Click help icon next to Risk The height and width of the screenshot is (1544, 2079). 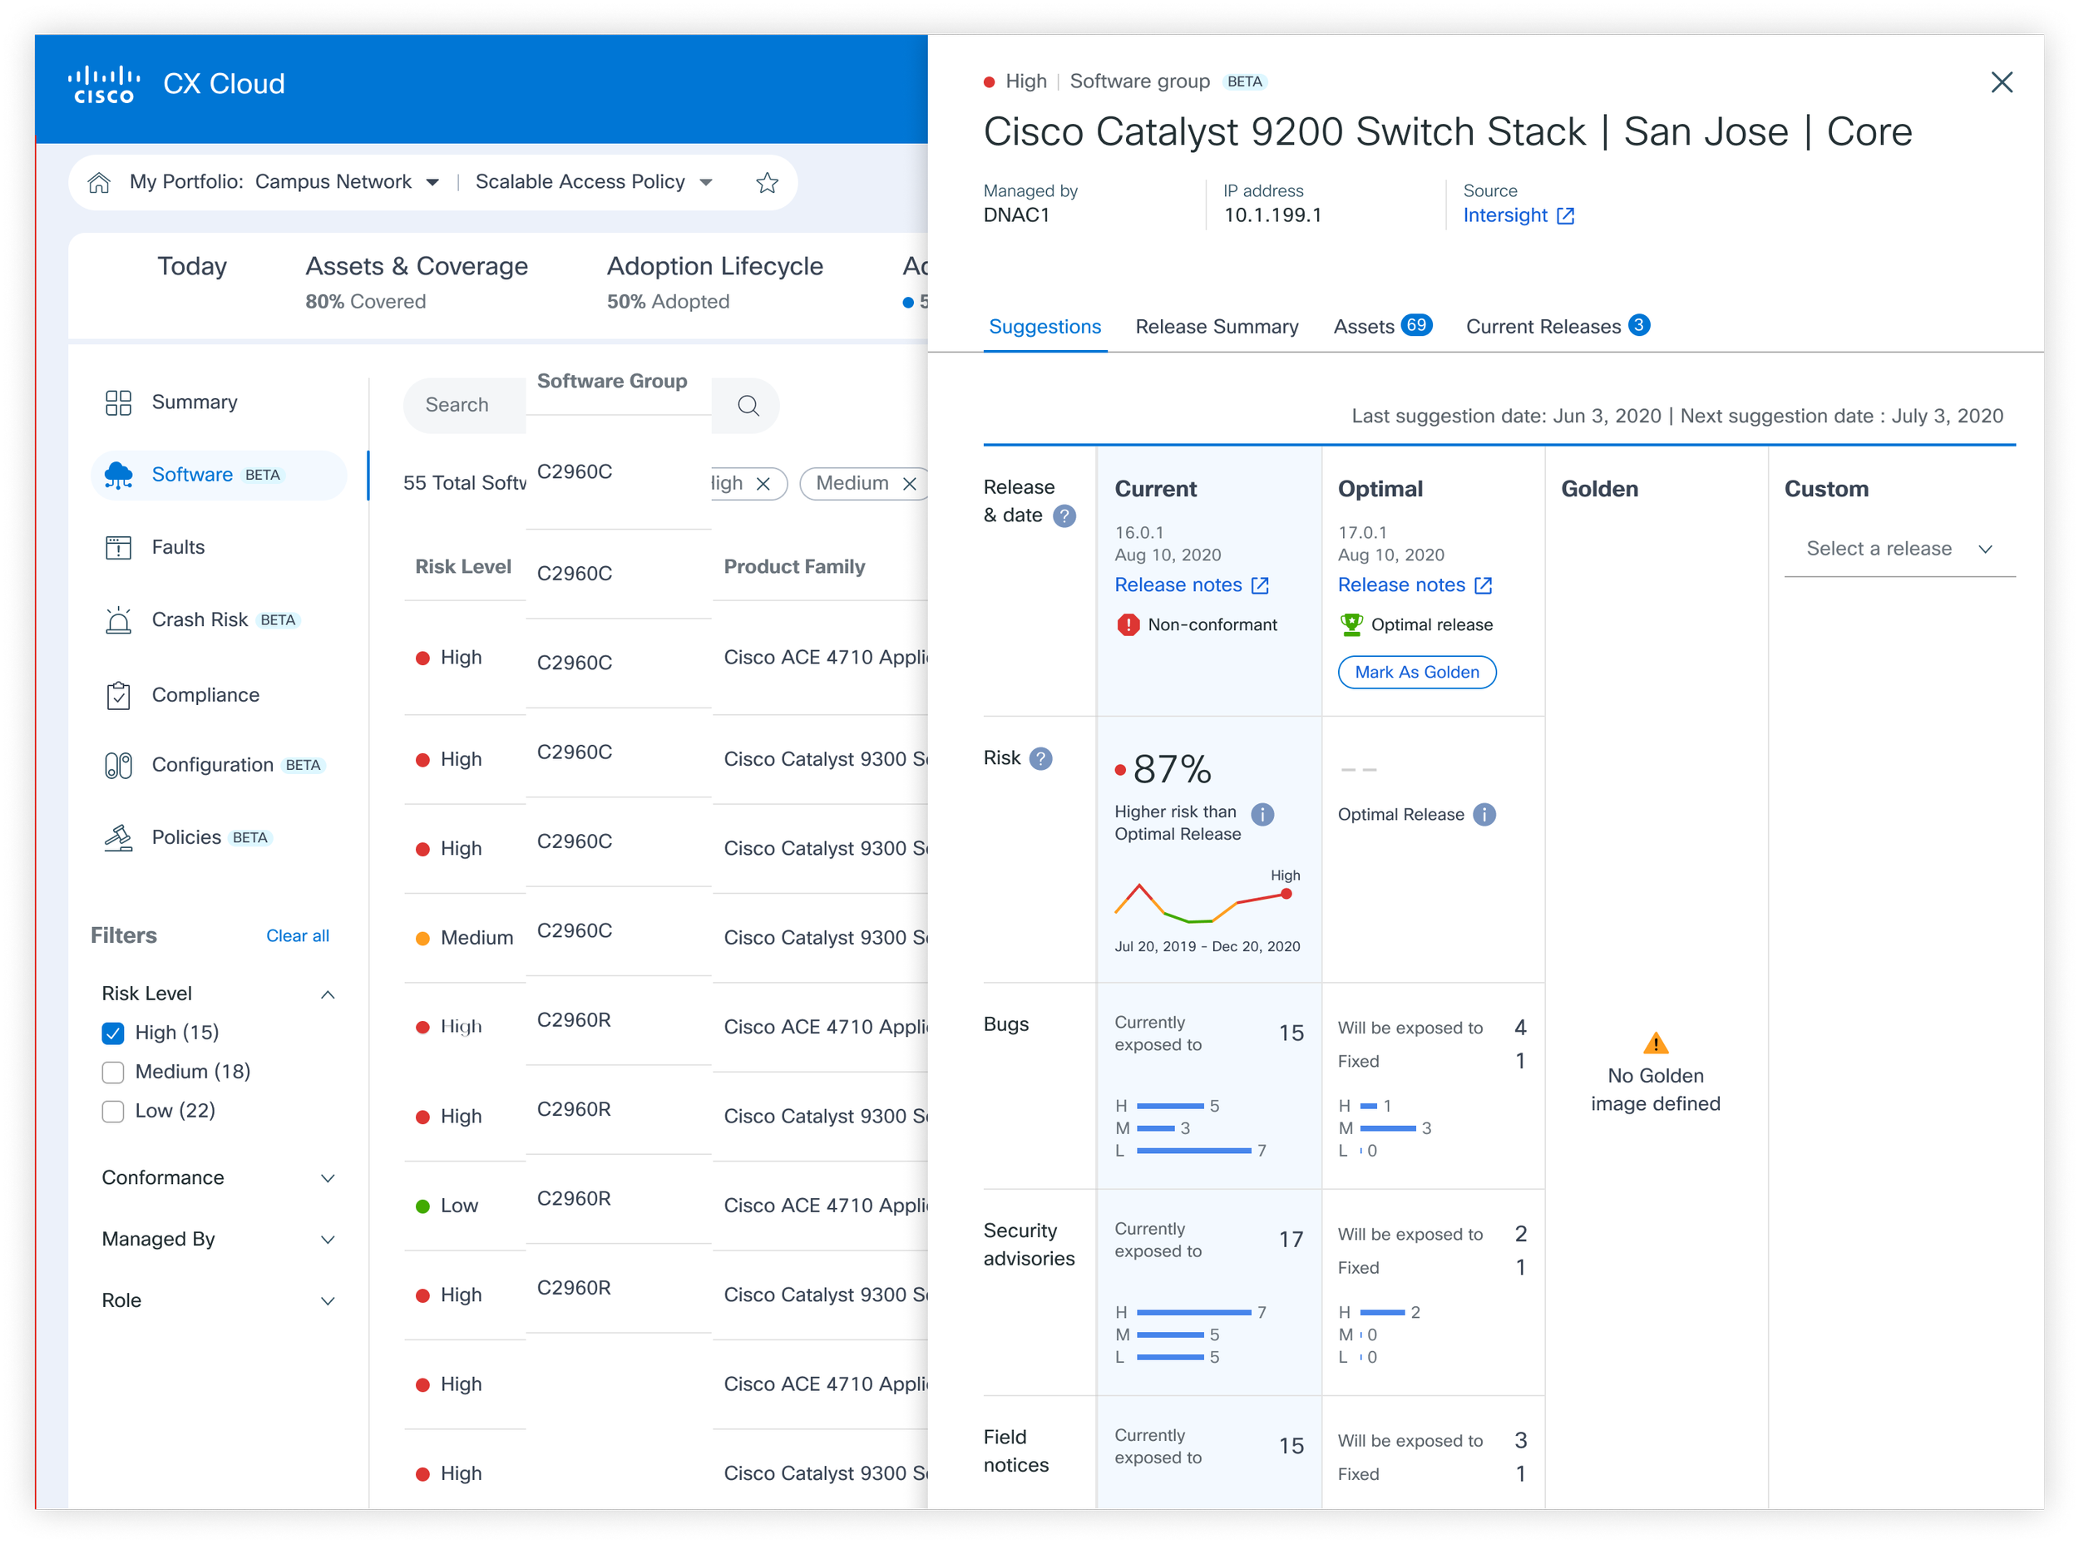coord(1040,758)
